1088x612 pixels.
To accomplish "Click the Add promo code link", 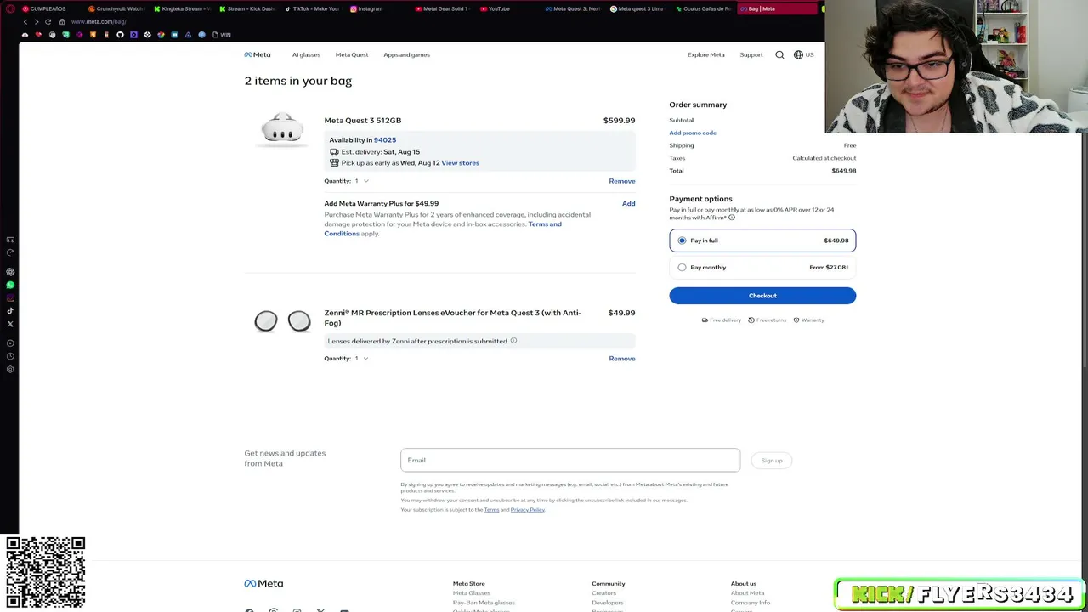I will [693, 133].
